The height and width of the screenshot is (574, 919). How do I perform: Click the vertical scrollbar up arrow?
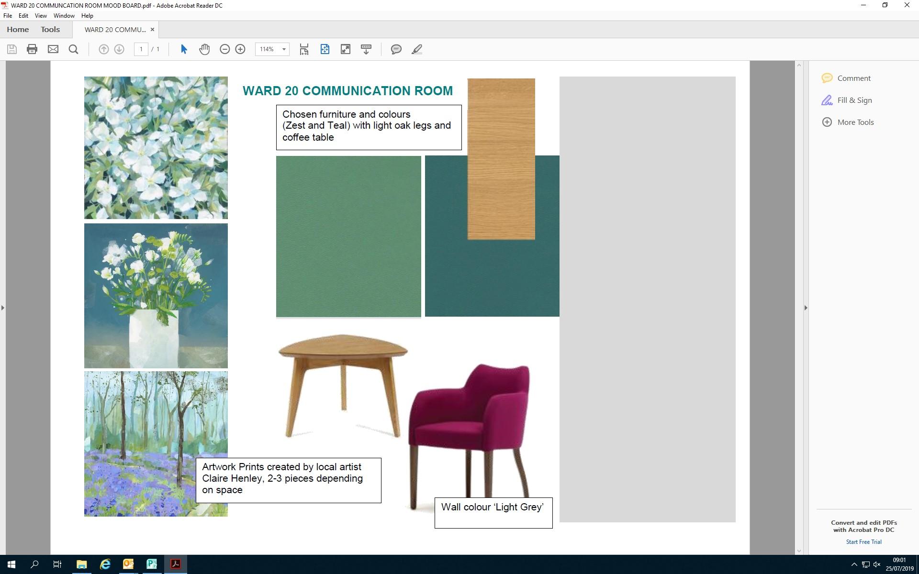pyautogui.click(x=798, y=65)
